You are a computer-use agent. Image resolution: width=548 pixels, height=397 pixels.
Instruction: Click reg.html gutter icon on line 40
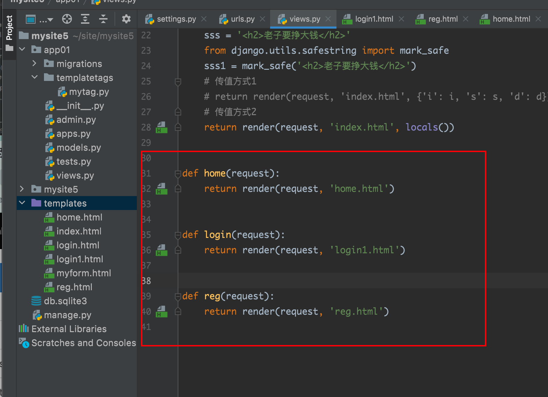pyautogui.click(x=162, y=312)
